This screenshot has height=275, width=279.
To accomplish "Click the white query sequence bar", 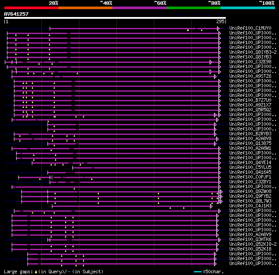I will [x=115, y=18].
